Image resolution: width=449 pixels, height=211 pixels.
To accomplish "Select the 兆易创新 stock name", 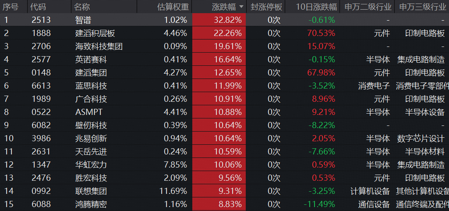I will pyautogui.click(x=91, y=139).
